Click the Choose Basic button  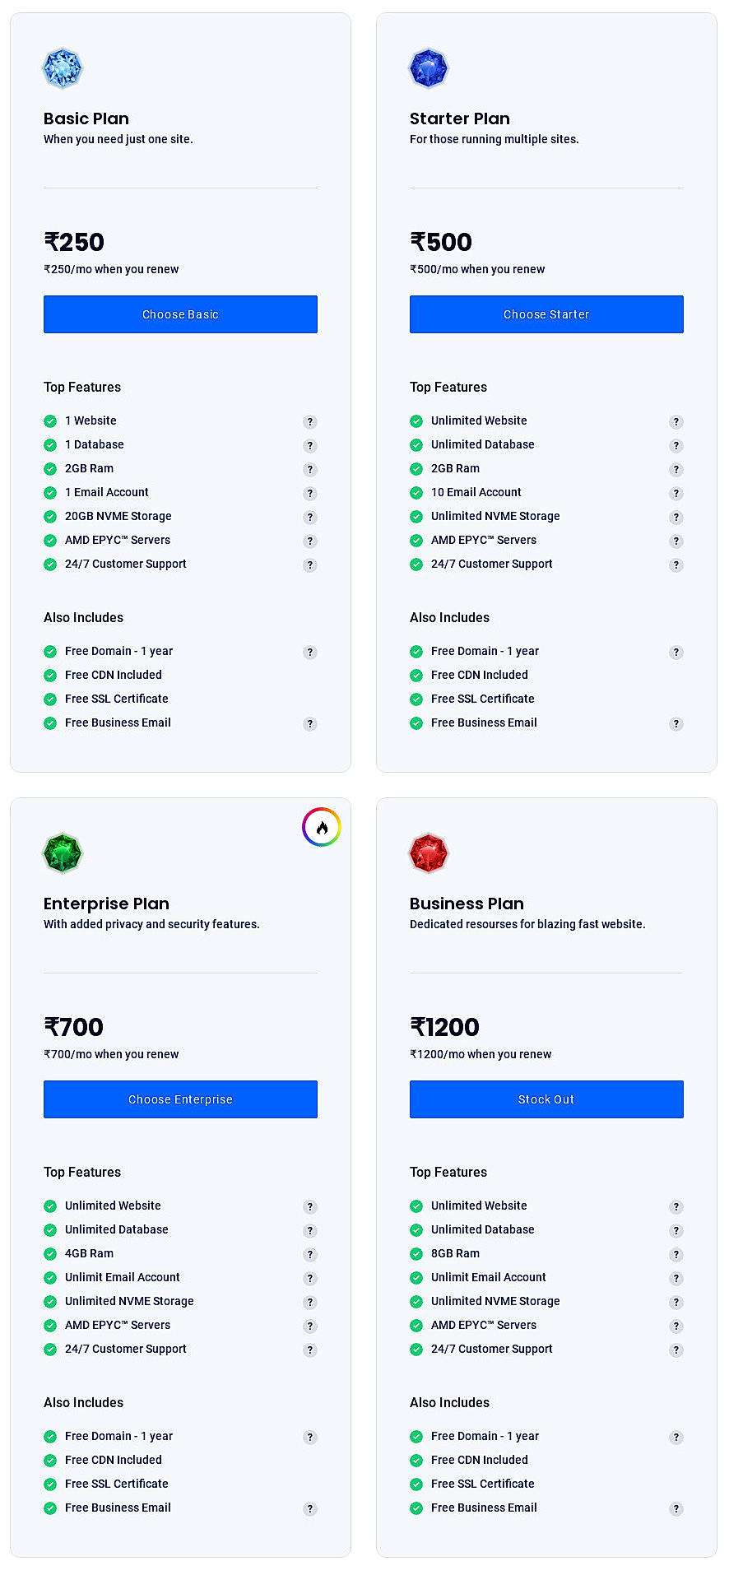point(180,314)
